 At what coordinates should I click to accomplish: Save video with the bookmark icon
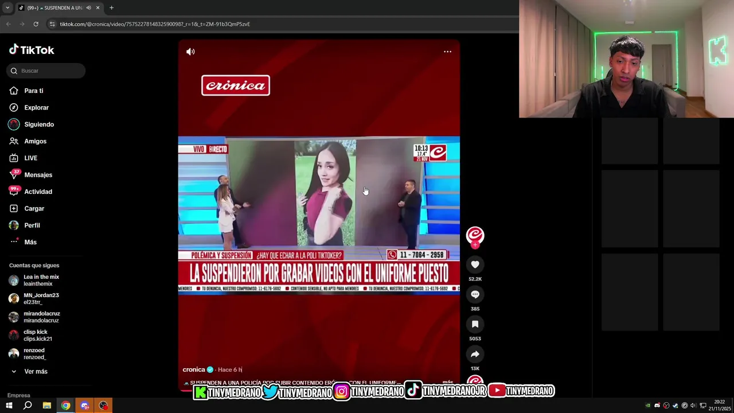click(x=475, y=324)
